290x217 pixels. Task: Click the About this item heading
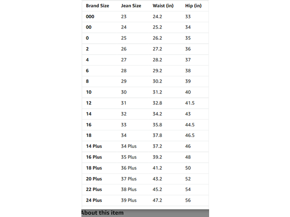pyautogui.click(x=102, y=213)
